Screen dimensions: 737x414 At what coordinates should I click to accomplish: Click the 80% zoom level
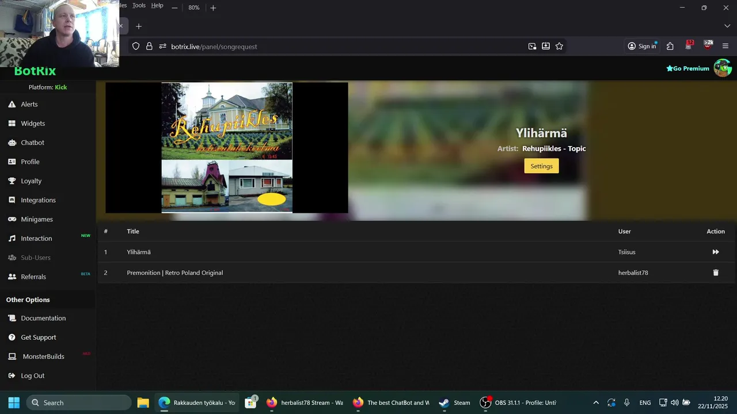click(194, 7)
